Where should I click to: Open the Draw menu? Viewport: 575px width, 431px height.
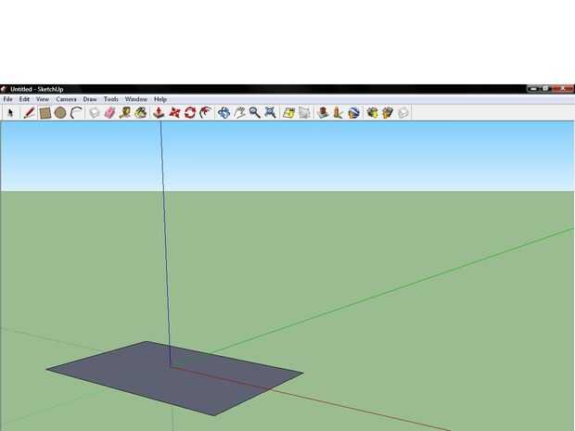click(90, 99)
